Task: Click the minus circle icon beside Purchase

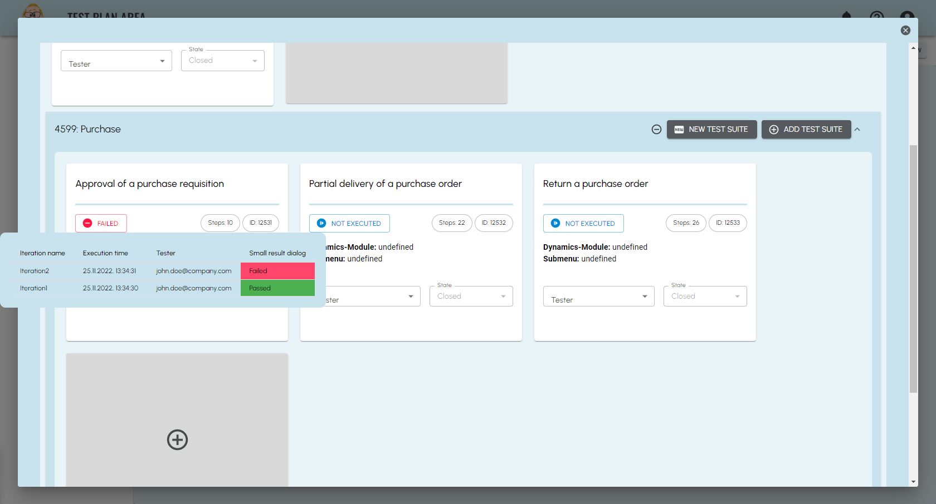Action: 656,129
